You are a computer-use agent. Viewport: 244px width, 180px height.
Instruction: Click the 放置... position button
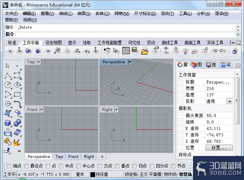point(219,148)
